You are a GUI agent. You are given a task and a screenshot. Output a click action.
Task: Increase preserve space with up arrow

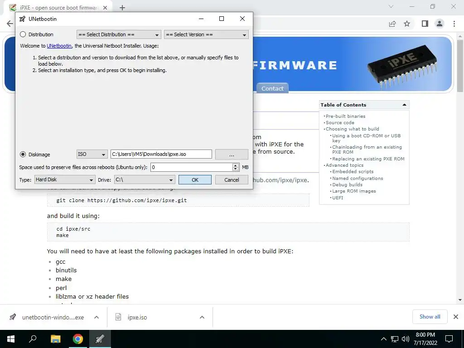236,165
